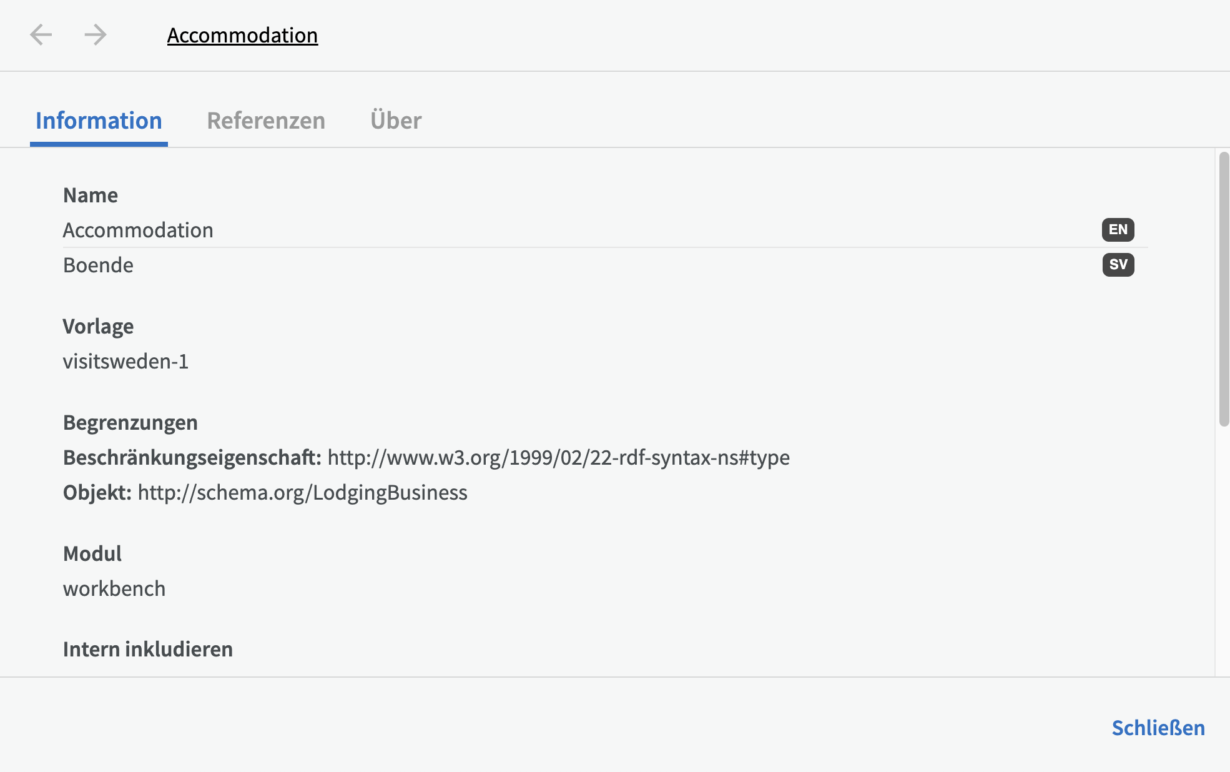This screenshot has width=1230, height=772.
Task: Click the rdf-syntax-ns#type URL text
Action: [558, 458]
